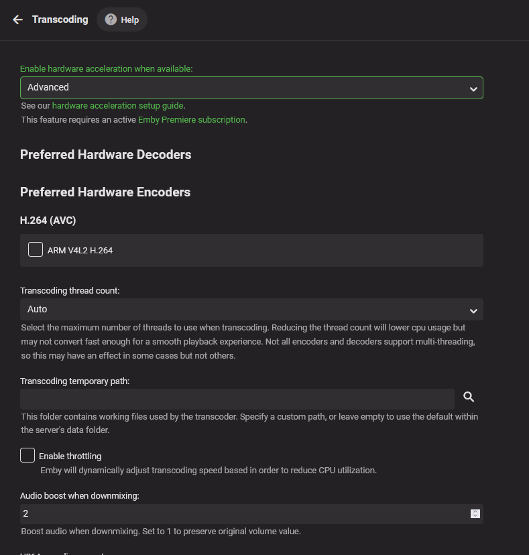Click the ARM V4L2 H.264 label text
The width and height of the screenshot is (529, 555).
80,251
